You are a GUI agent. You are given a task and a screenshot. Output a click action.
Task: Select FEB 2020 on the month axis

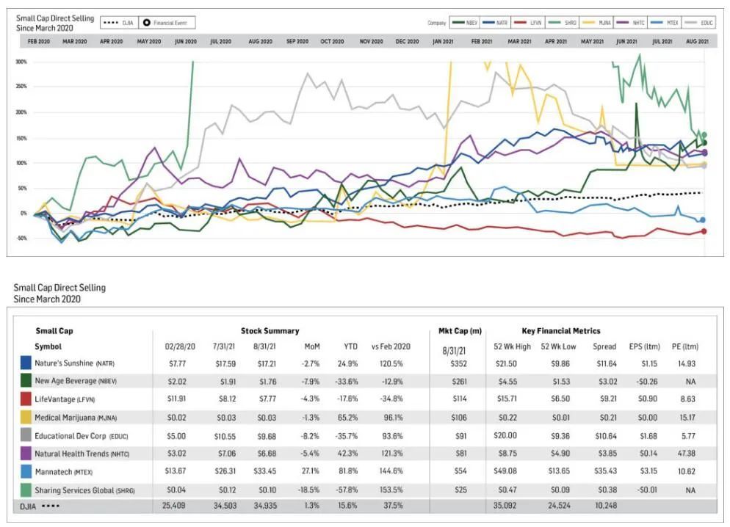(x=39, y=41)
